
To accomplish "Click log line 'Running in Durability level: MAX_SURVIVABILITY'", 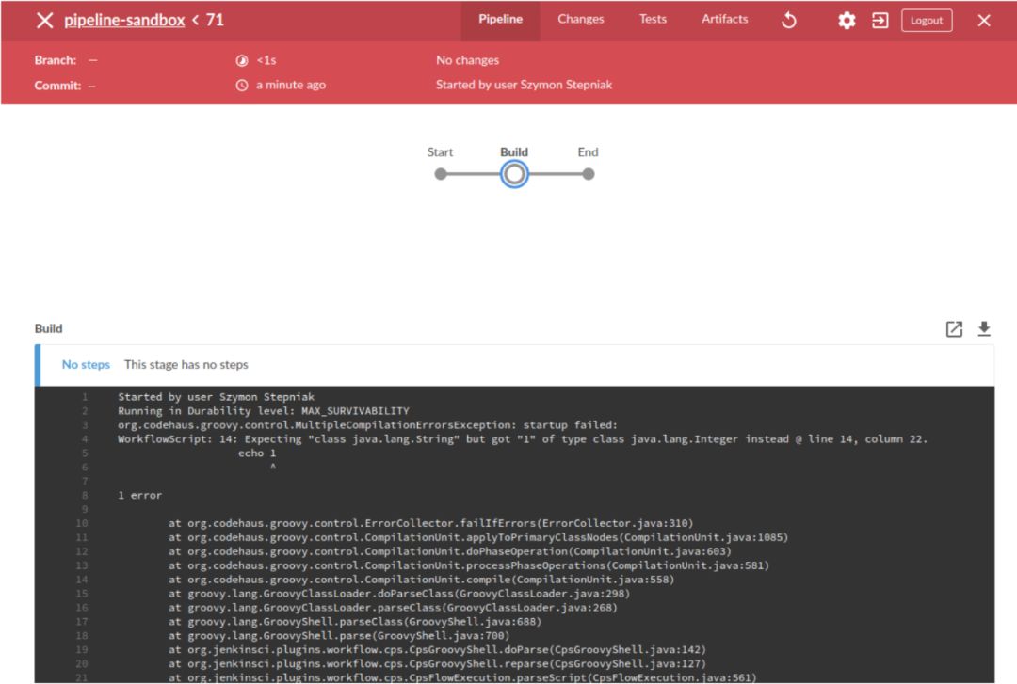I will coord(264,411).
